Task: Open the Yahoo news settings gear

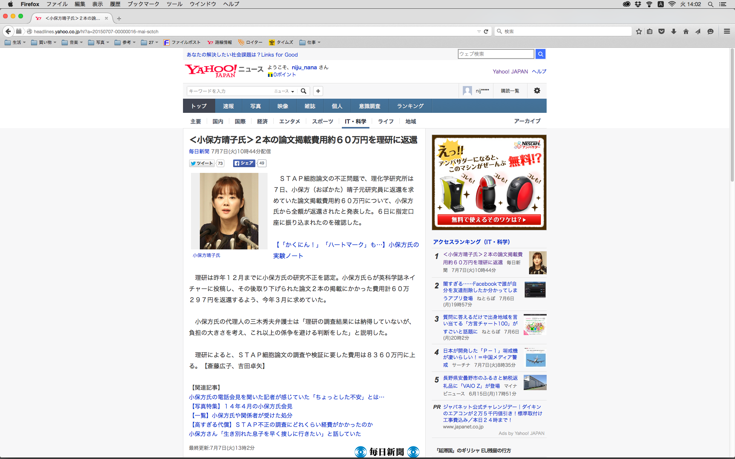Action: point(537,91)
